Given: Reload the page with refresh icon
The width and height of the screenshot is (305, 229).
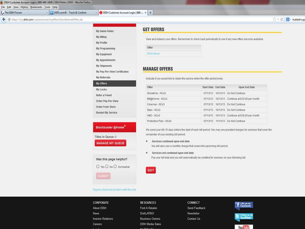Looking at the screenshot, I should pyautogui.click(x=281, y=19).
